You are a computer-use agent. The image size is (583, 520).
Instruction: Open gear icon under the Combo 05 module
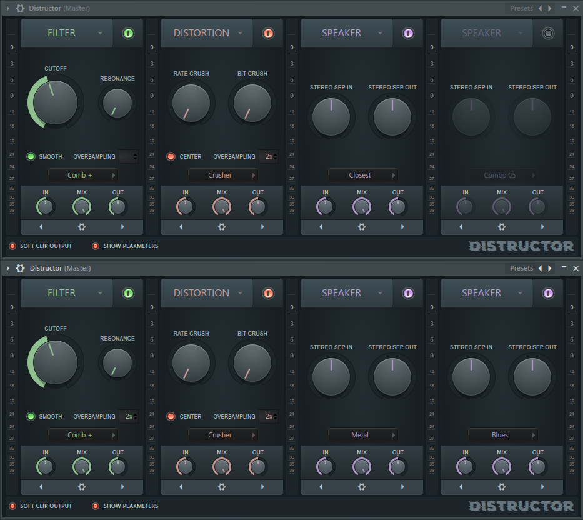[x=502, y=227]
